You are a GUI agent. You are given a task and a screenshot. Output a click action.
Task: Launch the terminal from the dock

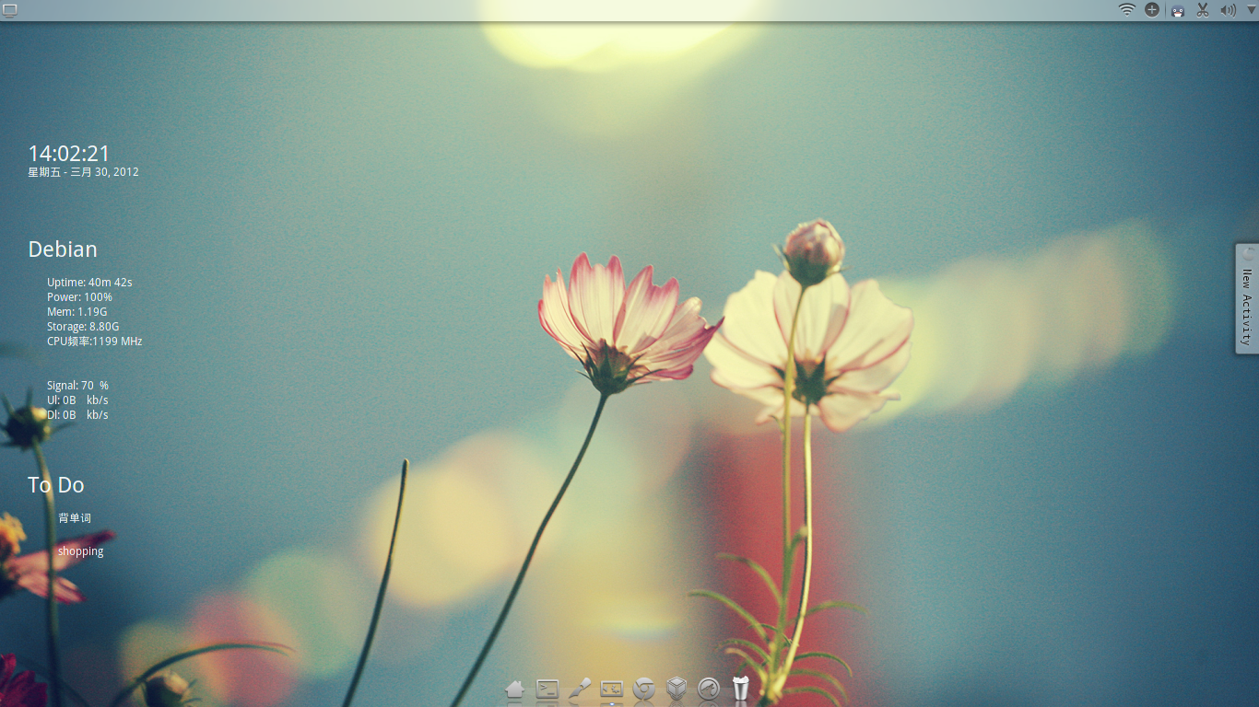point(547,689)
